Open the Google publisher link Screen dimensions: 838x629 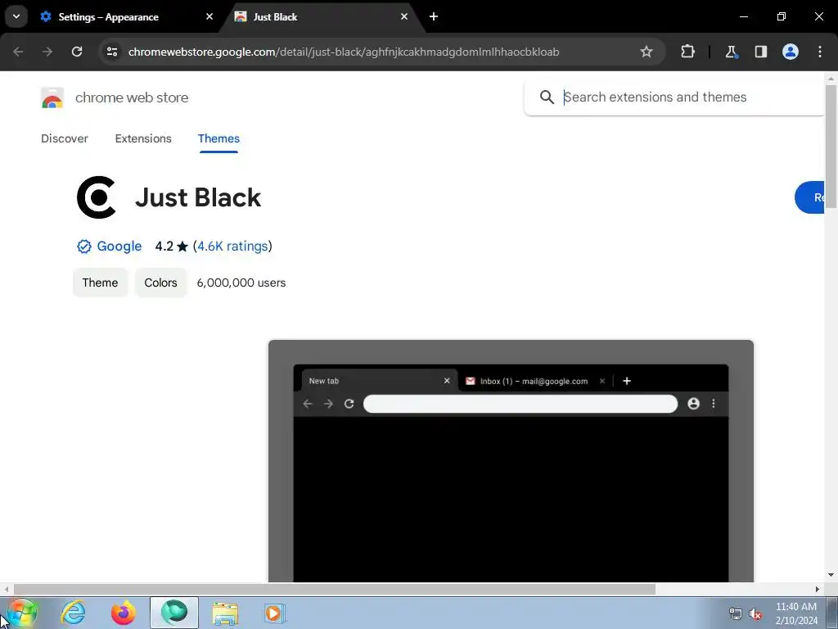click(x=119, y=246)
